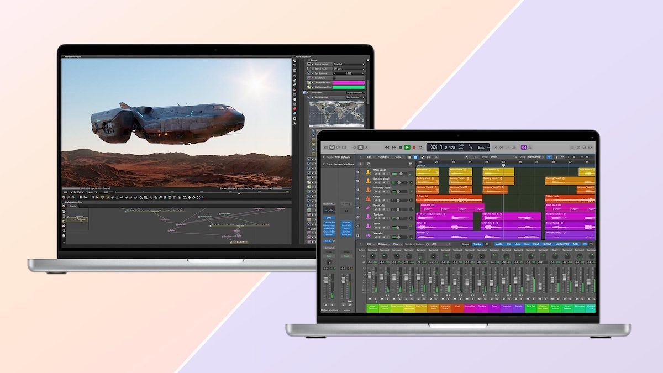This screenshot has width=663, height=373.
Task: Click the Rewind button in transport bar
Action: point(387,148)
